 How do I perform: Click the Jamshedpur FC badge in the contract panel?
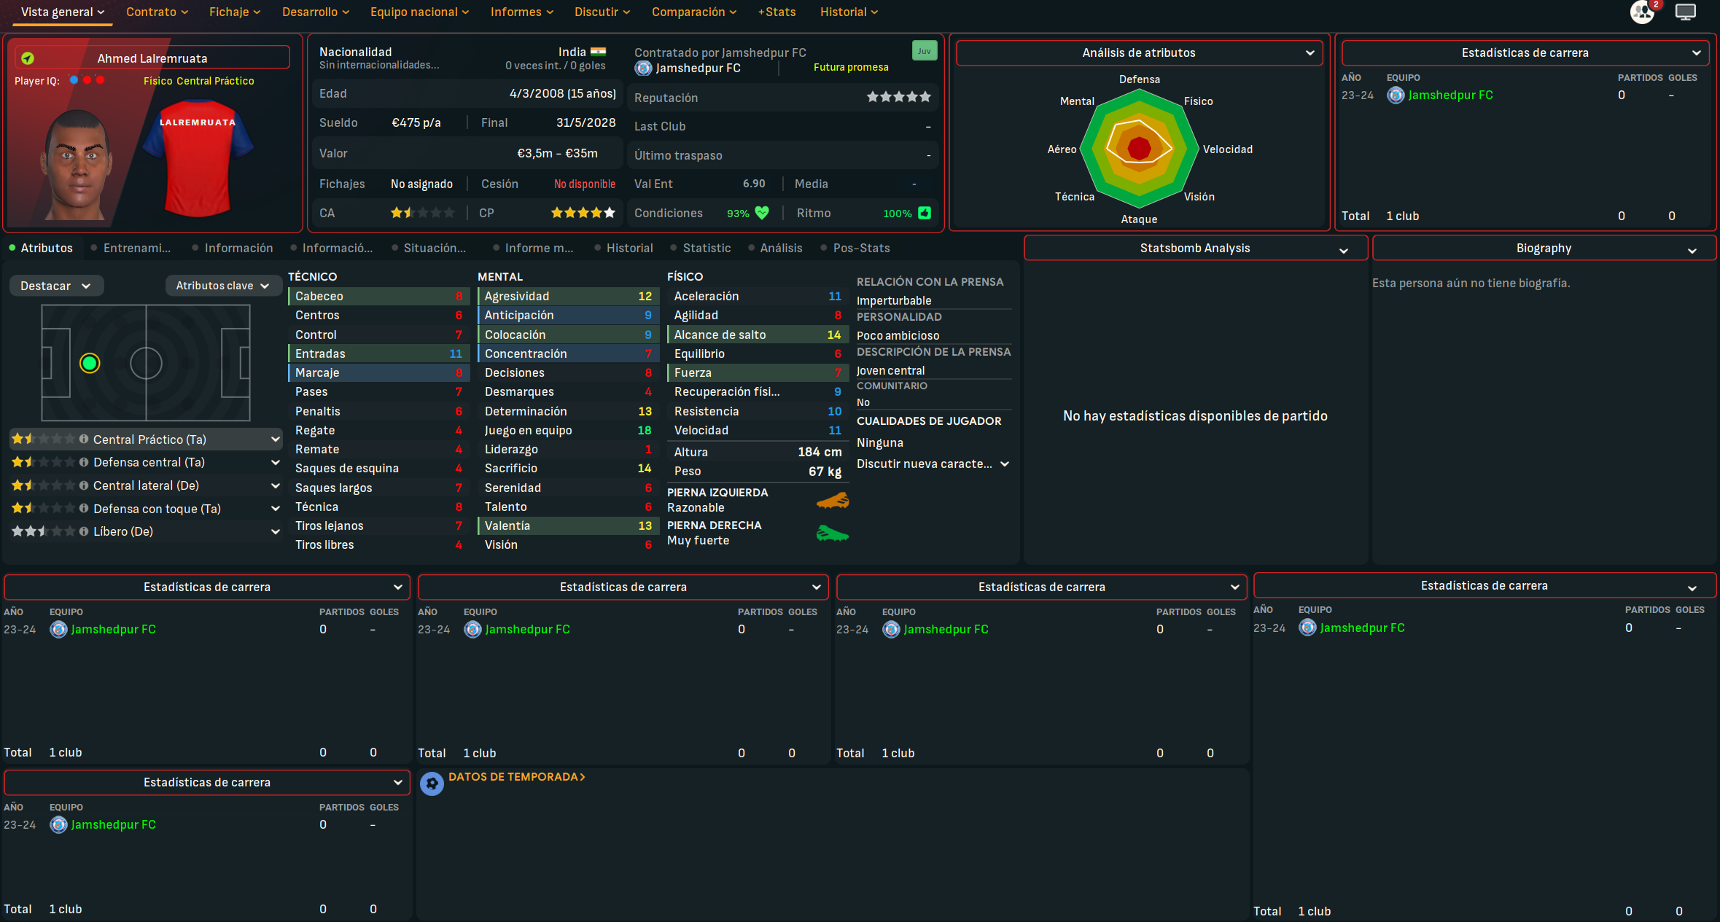[x=643, y=68]
